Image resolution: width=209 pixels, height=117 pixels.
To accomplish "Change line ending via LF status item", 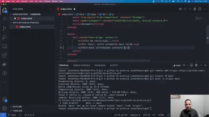I will pos(154,115).
